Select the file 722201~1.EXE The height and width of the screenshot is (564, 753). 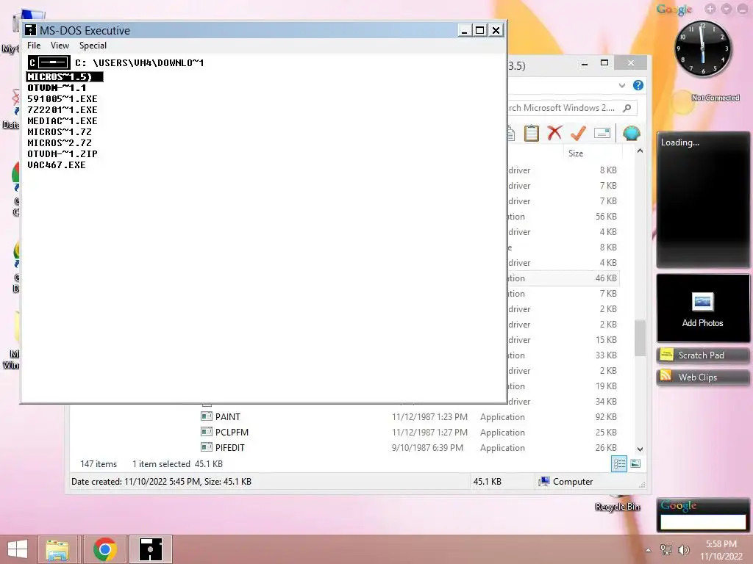63,110
